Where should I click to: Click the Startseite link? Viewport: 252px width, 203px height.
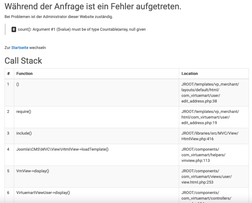[x=20, y=48]
